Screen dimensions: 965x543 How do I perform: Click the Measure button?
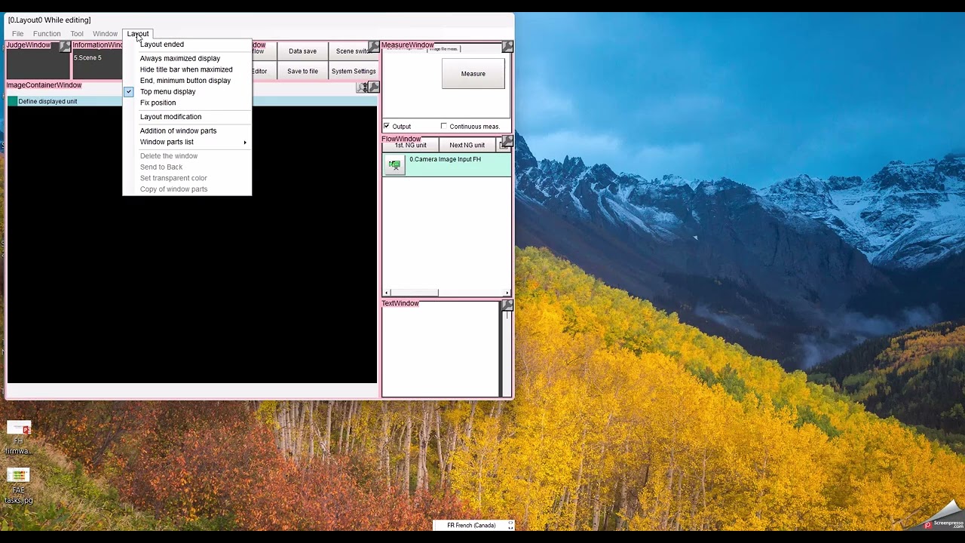[473, 74]
